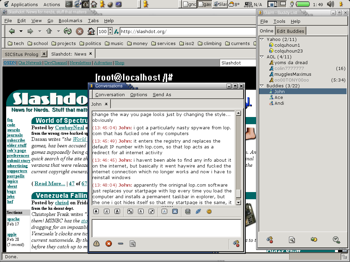Viewport: 350px width, 262px height.
Task: Open the Bookmarks menu in browser
Action: pos(70,21)
